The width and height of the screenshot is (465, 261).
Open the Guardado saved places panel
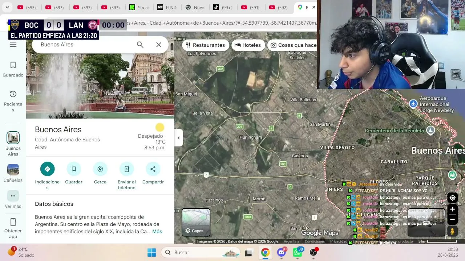(13, 69)
